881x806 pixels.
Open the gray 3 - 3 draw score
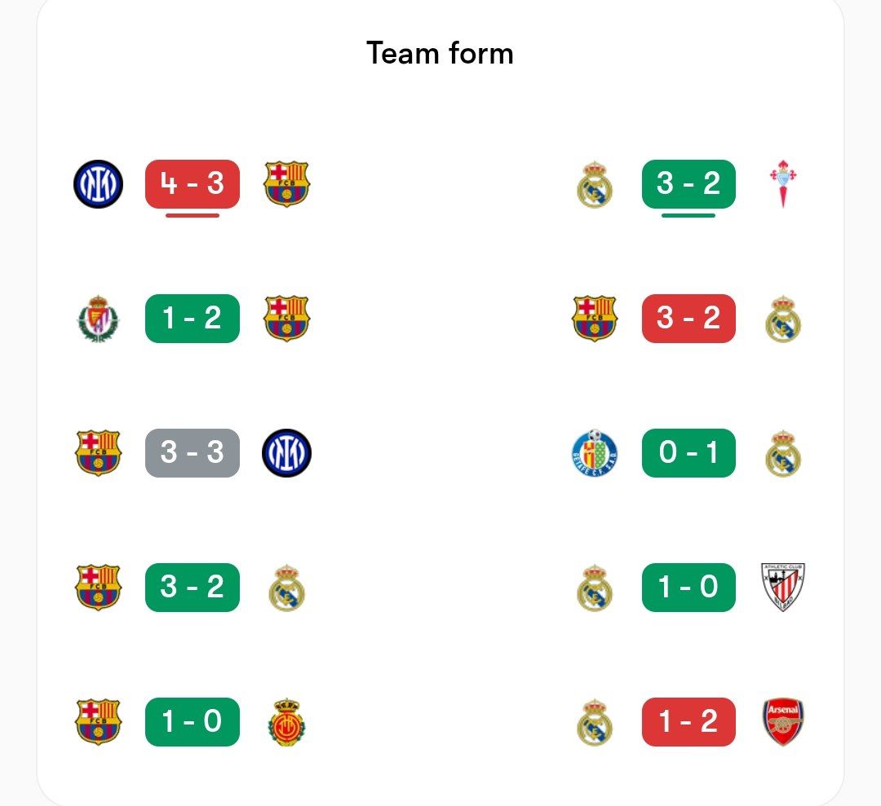pos(193,453)
